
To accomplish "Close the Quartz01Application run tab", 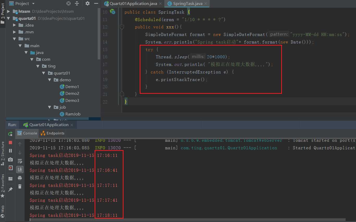I will coord(72,125).
